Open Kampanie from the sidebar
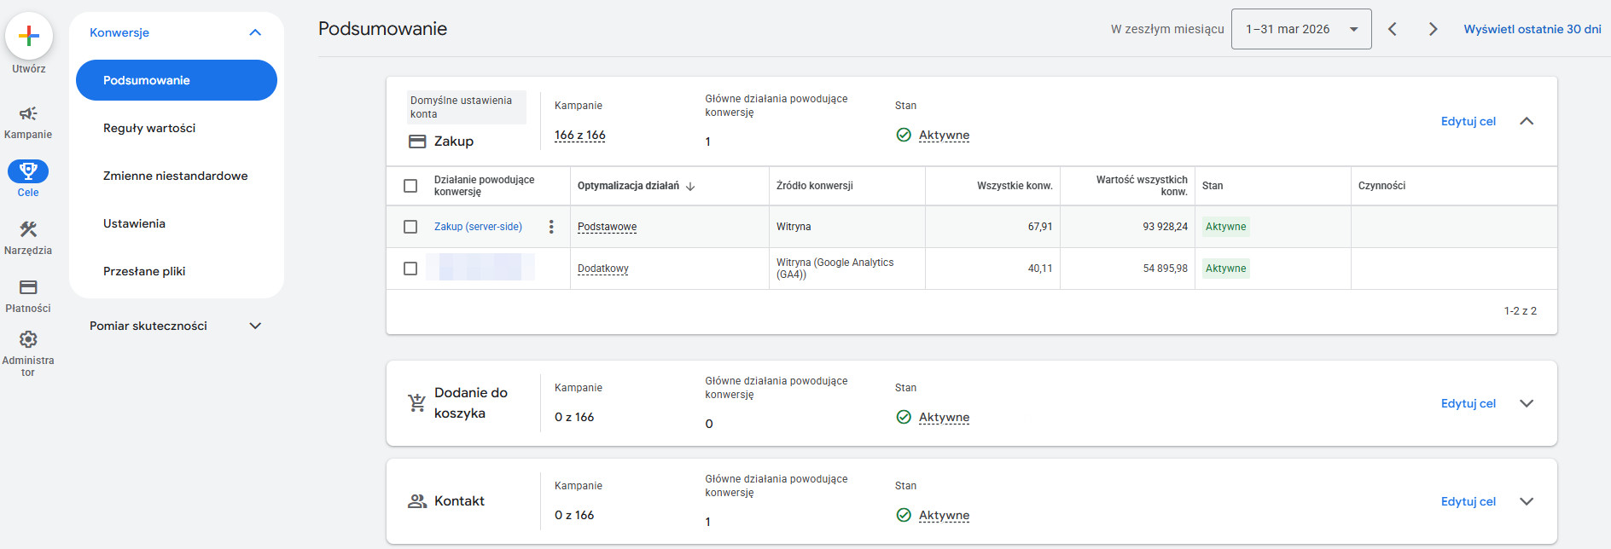1611x549 pixels. click(x=28, y=114)
